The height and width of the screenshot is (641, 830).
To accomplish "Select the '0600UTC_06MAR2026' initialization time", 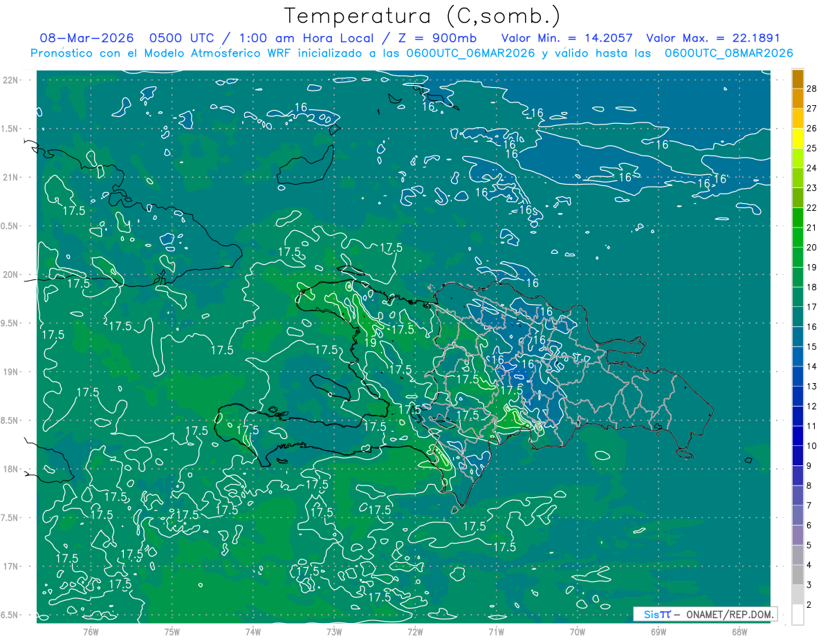I will (470, 53).
